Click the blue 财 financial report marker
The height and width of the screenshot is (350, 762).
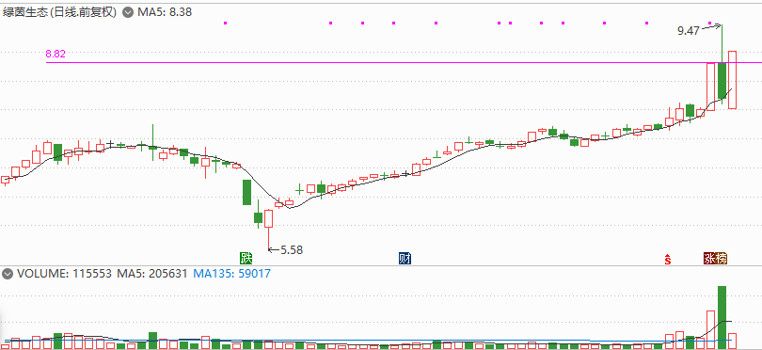click(x=405, y=258)
